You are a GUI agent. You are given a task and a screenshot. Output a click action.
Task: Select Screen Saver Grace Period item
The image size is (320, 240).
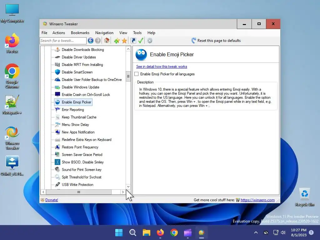point(82,155)
